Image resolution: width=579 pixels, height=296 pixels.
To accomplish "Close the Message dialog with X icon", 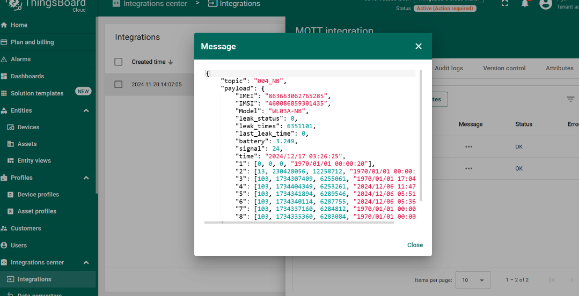I will pos(419,46).
